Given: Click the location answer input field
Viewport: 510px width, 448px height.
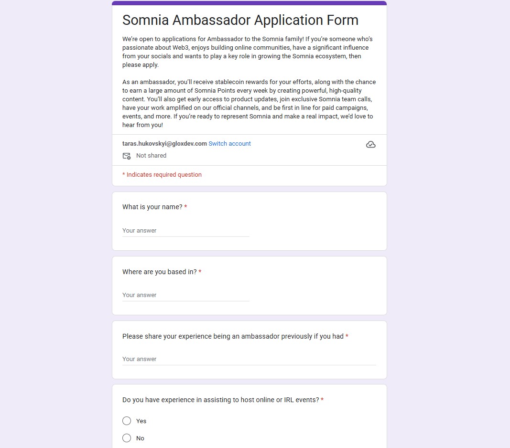Looking at the screenshot, I should (185, 295).
